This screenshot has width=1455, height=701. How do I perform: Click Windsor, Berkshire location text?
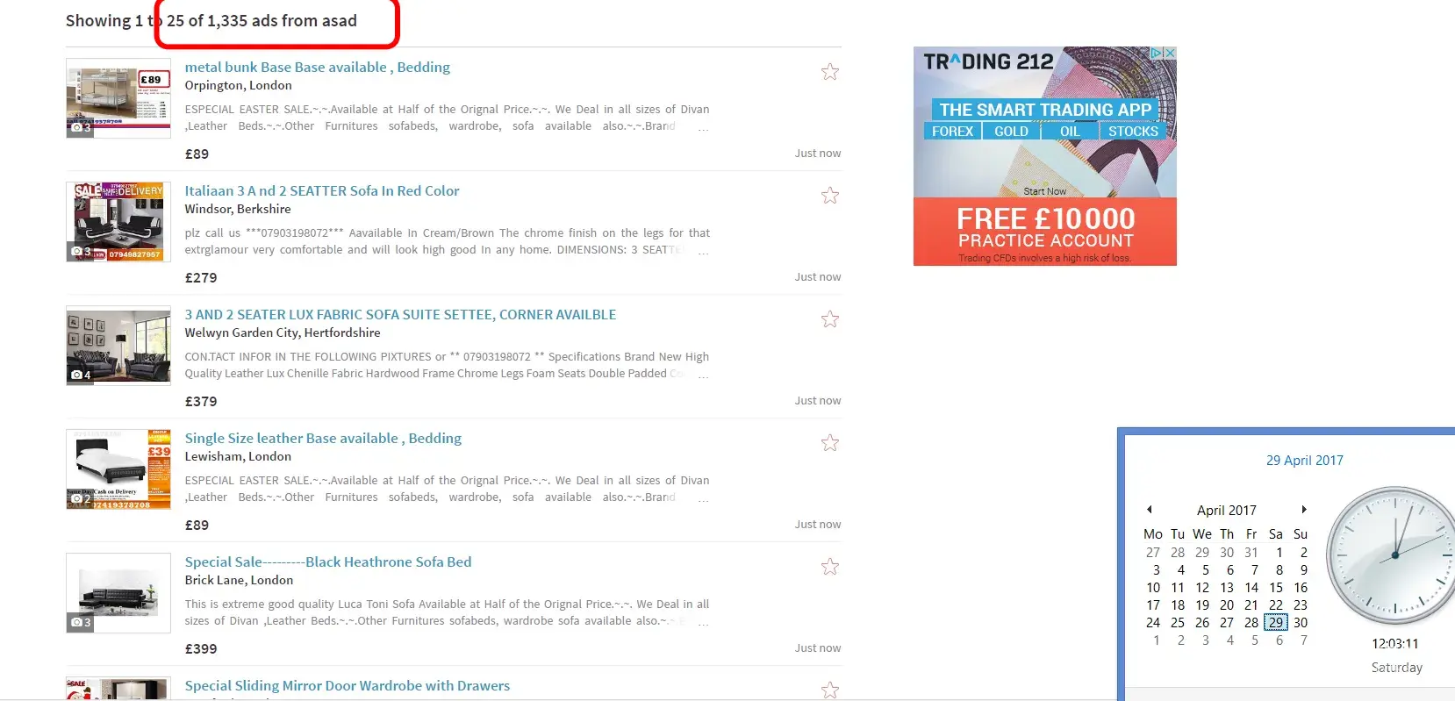[238, 209]
